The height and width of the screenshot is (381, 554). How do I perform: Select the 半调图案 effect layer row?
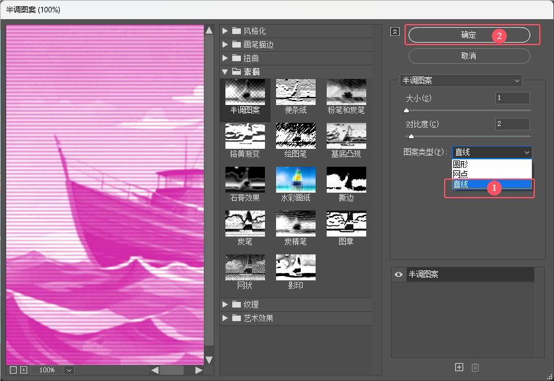pyautogui.click(x=470, y=274)
